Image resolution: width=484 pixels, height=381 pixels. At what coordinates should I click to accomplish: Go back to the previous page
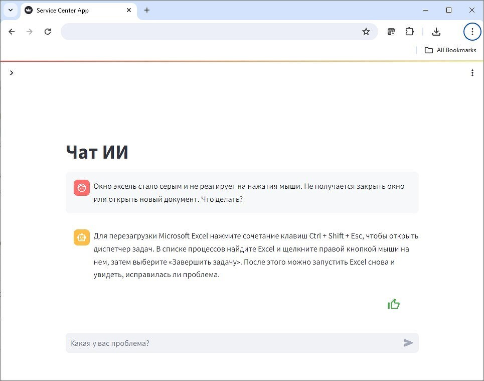[x=12, y=32]
